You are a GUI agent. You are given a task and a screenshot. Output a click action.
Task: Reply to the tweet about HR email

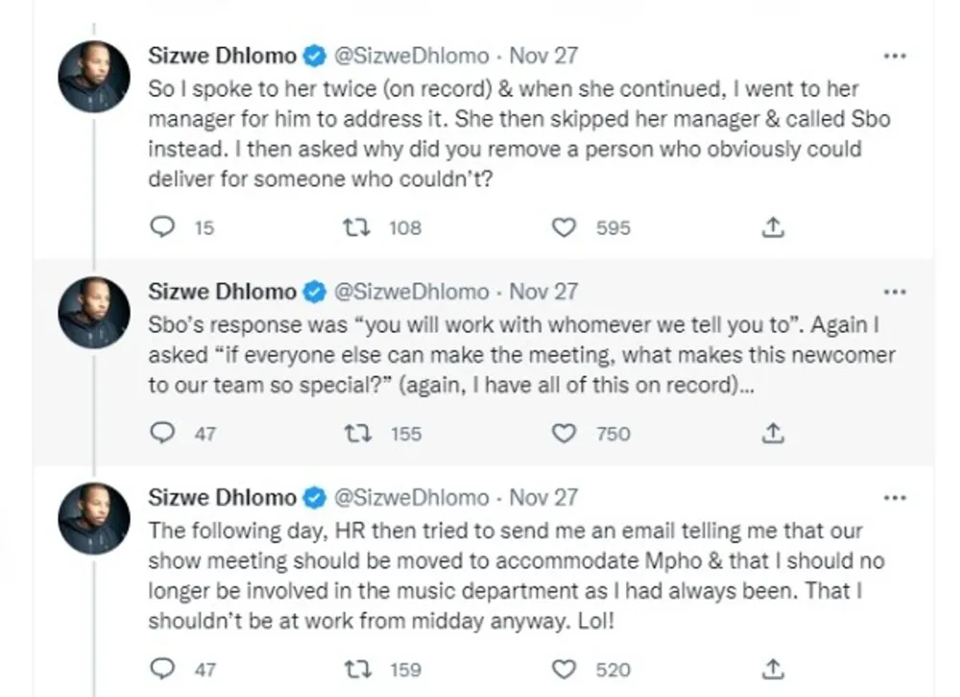coord(164,669)
